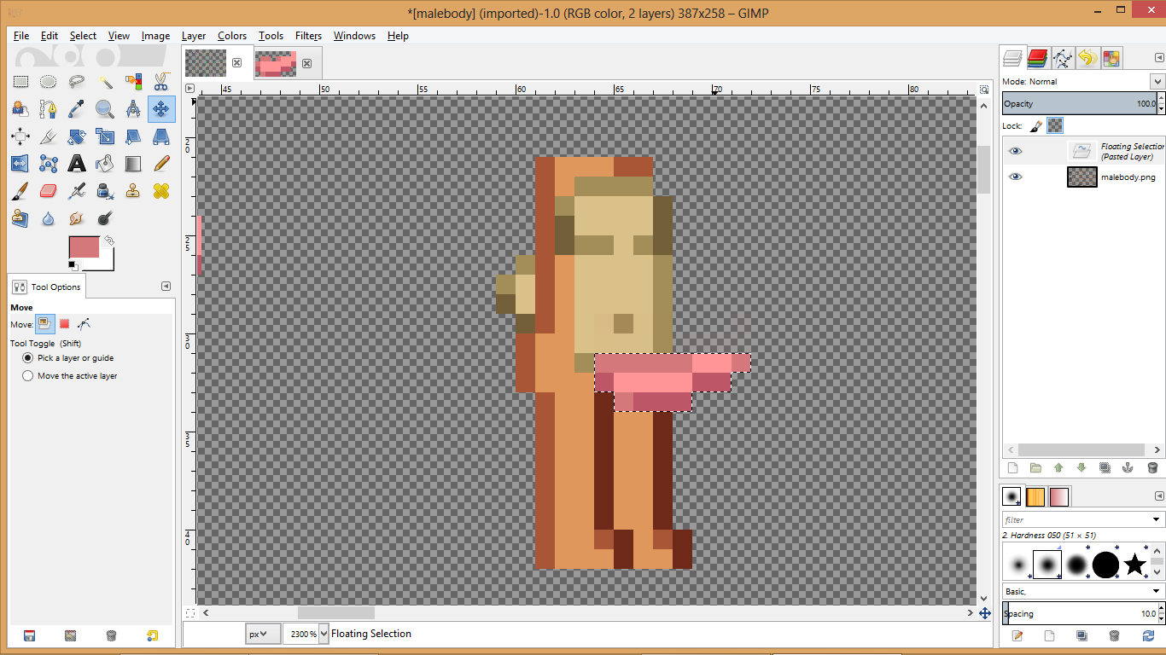
Task: Activate the Zoom magnifier tool
Action: (105, 109)
